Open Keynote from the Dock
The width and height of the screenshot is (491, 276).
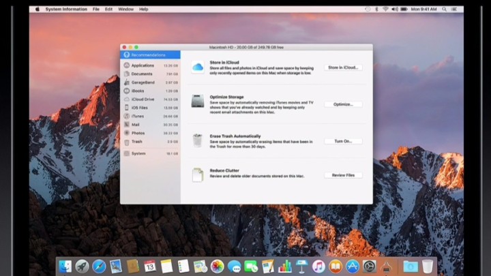(302, 266)
